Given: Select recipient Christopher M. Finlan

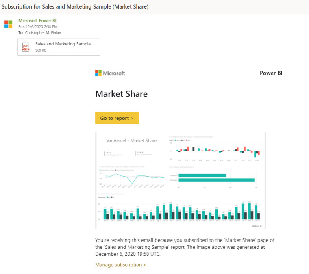Looking at the screenshot, I should (x=43, y=32).
